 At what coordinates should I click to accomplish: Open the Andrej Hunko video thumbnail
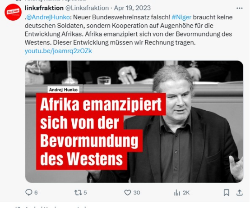[134, 122]
